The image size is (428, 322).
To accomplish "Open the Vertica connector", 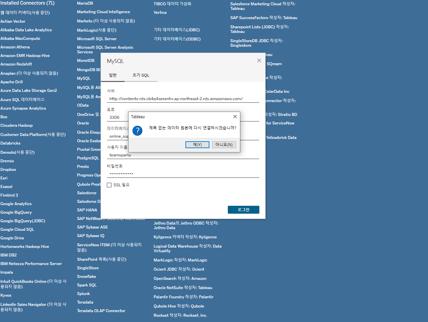I will [x=160, y=13].
